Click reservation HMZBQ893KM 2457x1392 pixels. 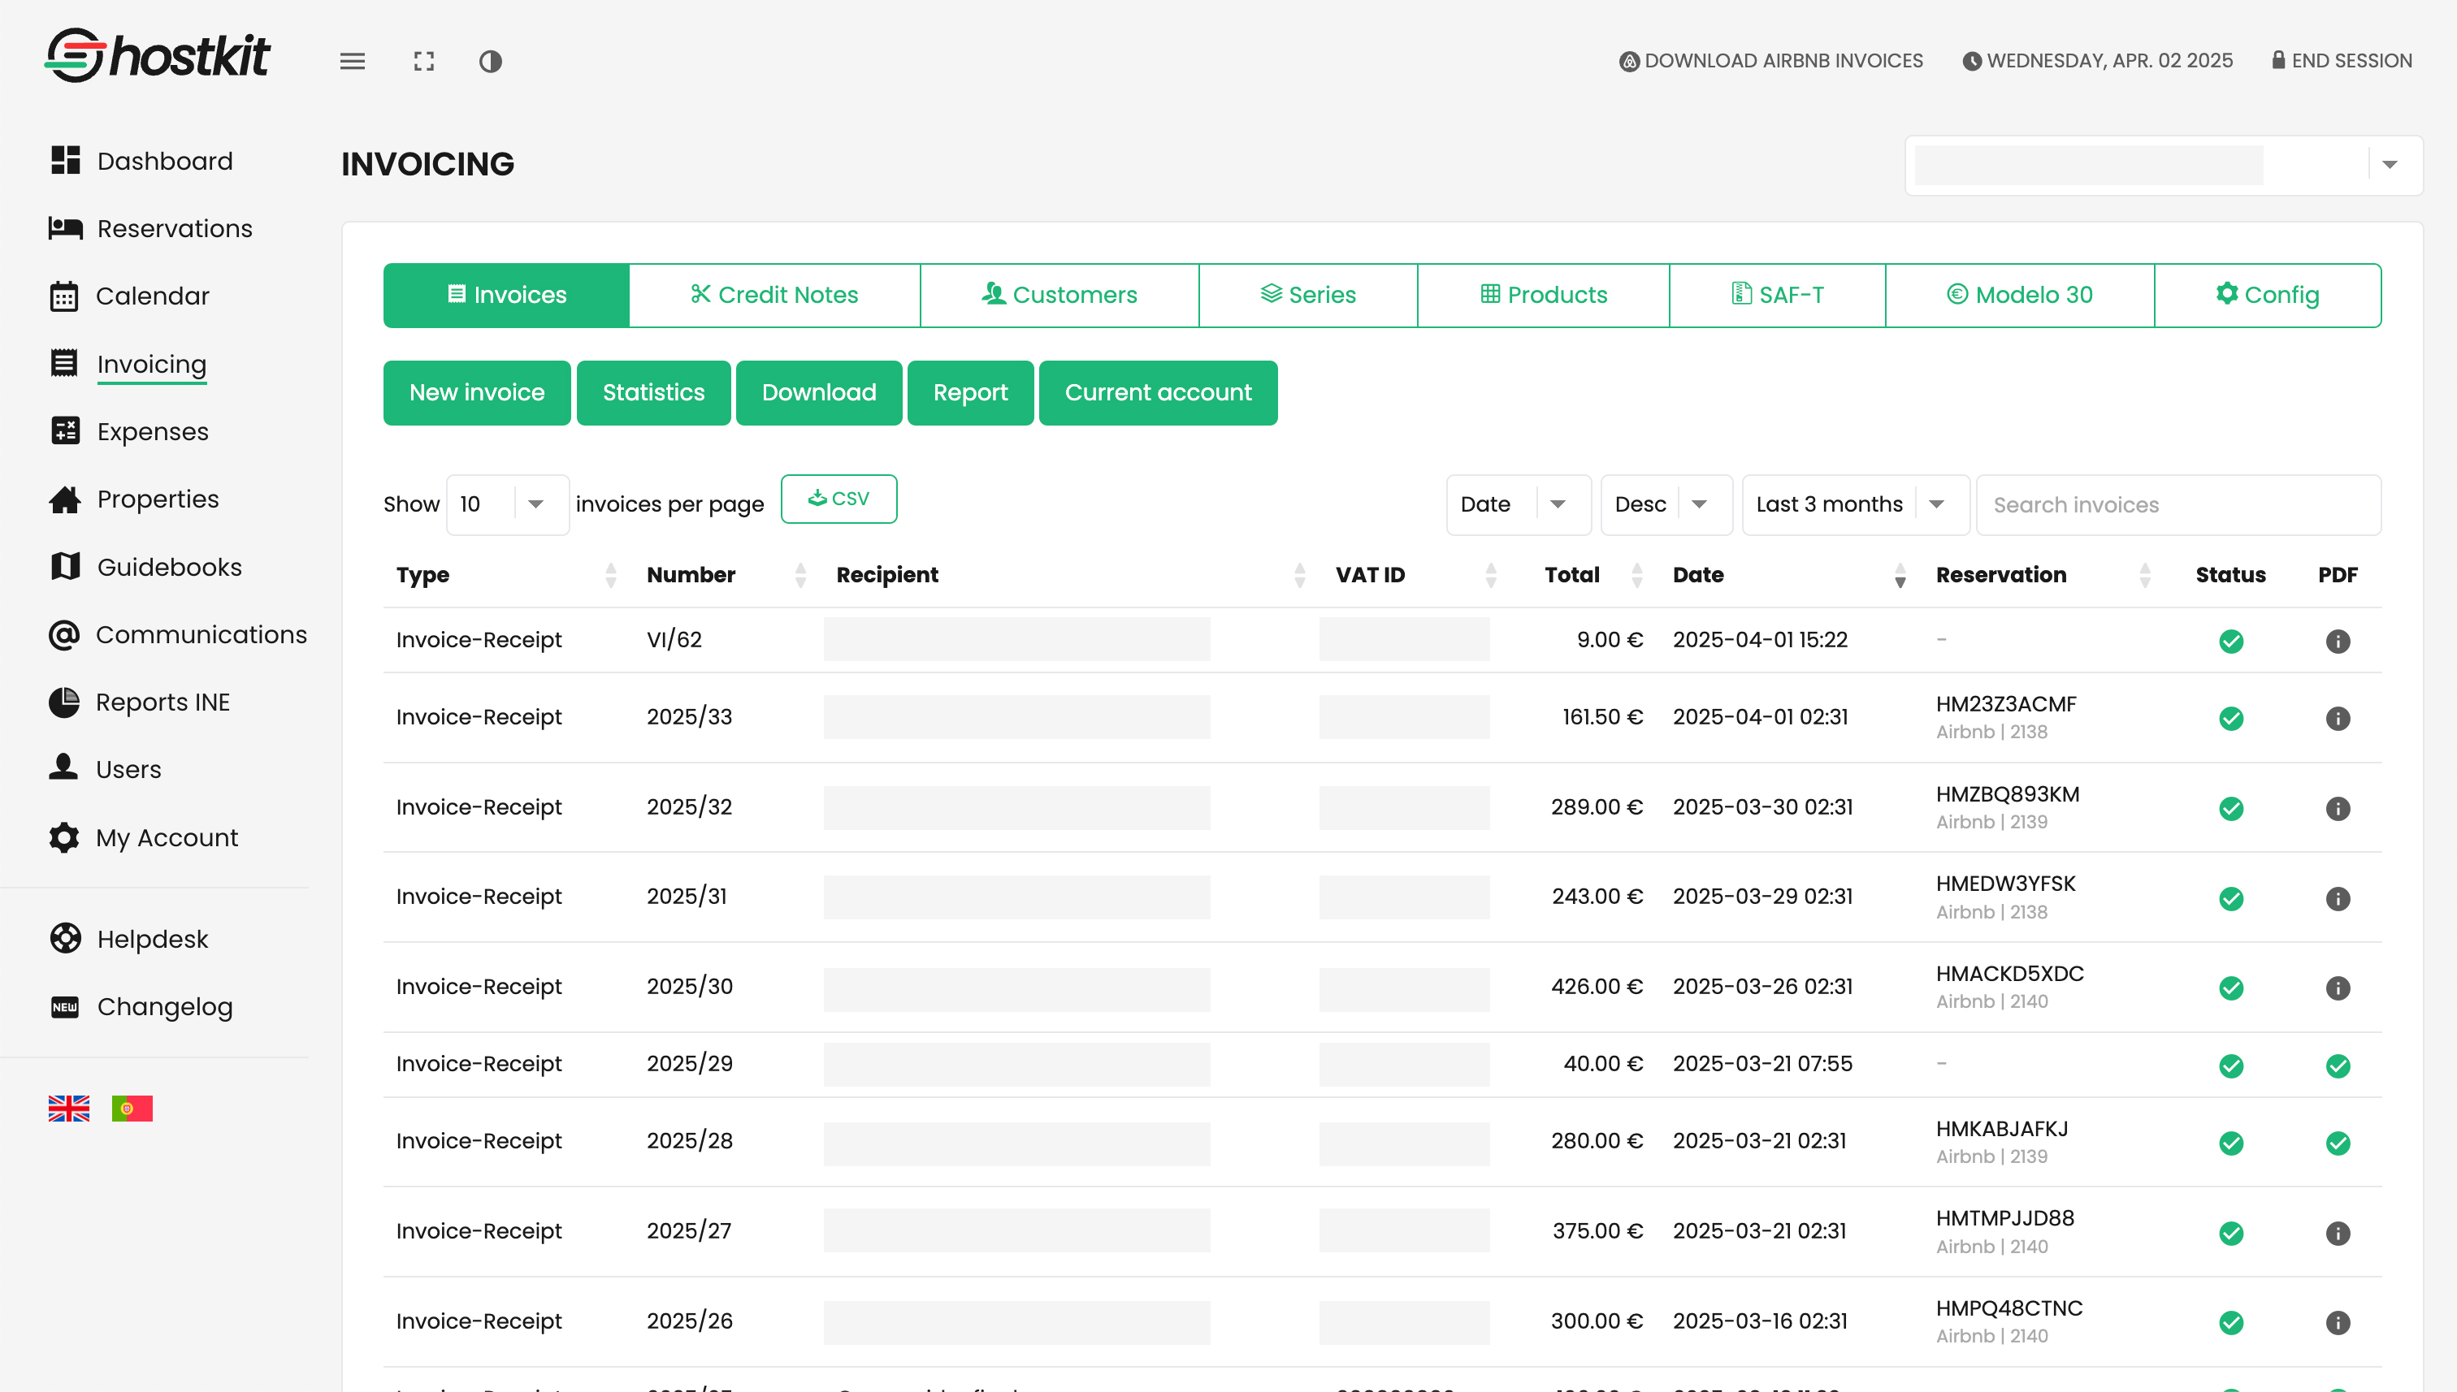2008,794
